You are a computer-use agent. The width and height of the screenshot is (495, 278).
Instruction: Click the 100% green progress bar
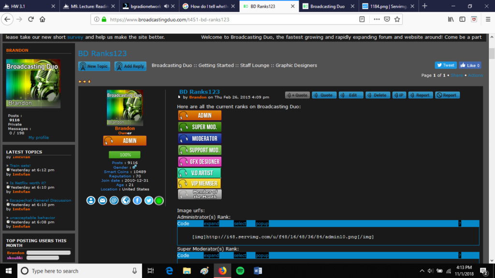[125, 155]
